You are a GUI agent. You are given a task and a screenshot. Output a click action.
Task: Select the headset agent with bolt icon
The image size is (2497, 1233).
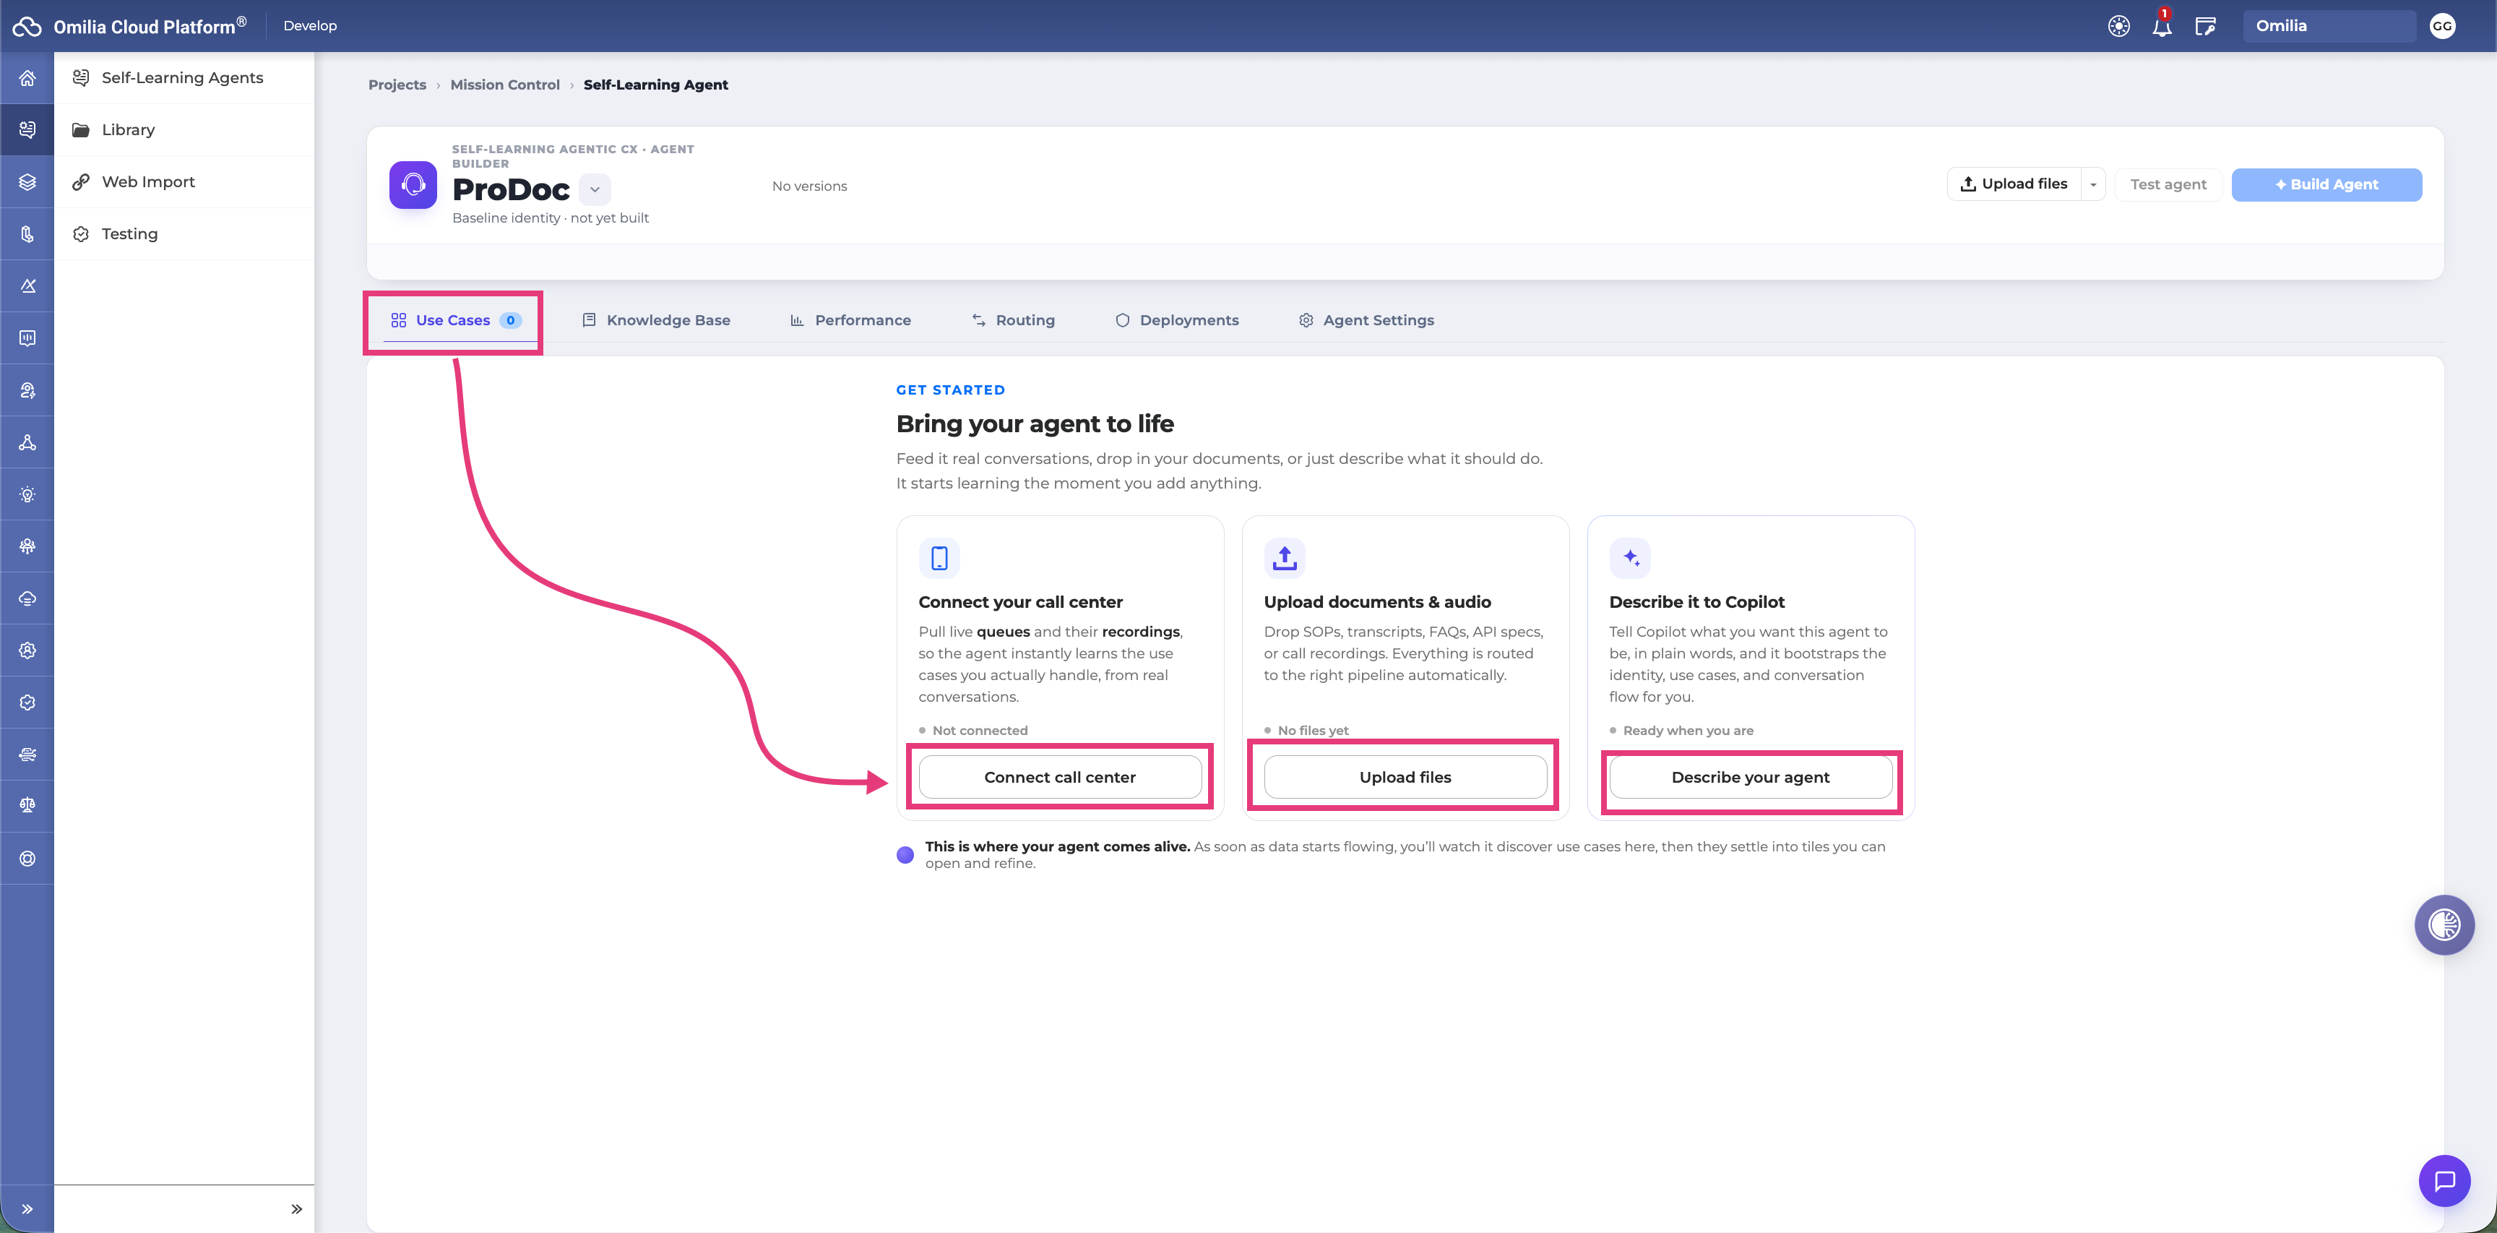click(27, 391)
